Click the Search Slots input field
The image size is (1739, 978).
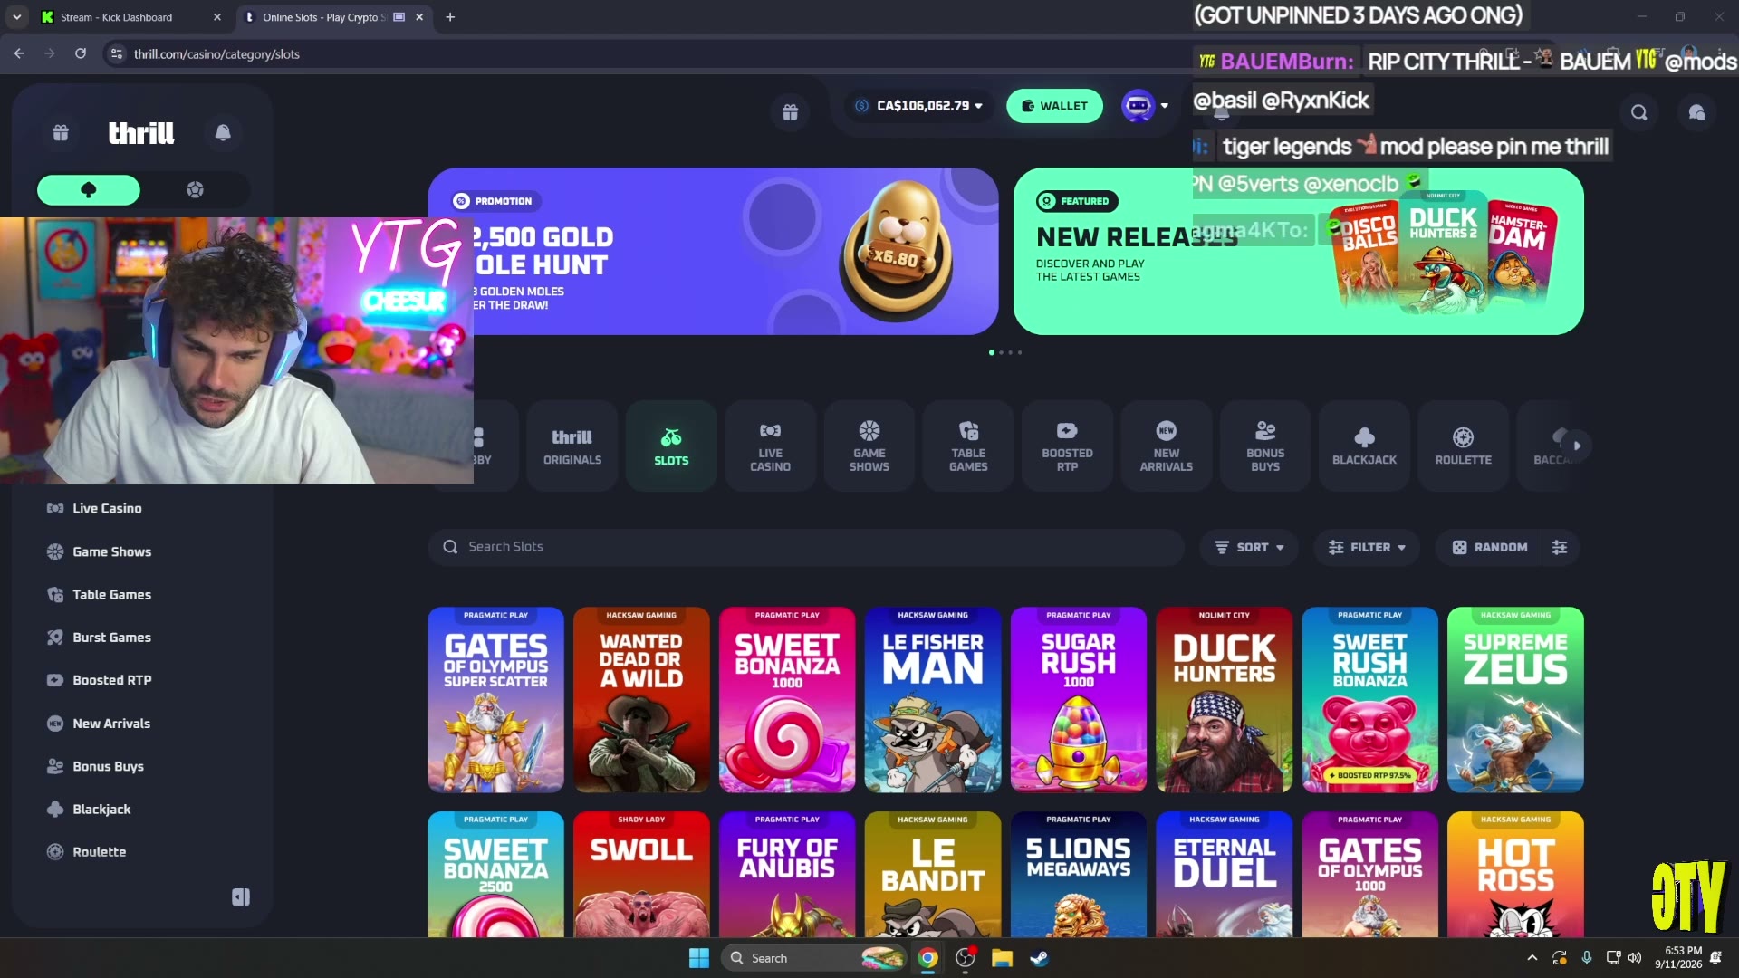[805, 547]
